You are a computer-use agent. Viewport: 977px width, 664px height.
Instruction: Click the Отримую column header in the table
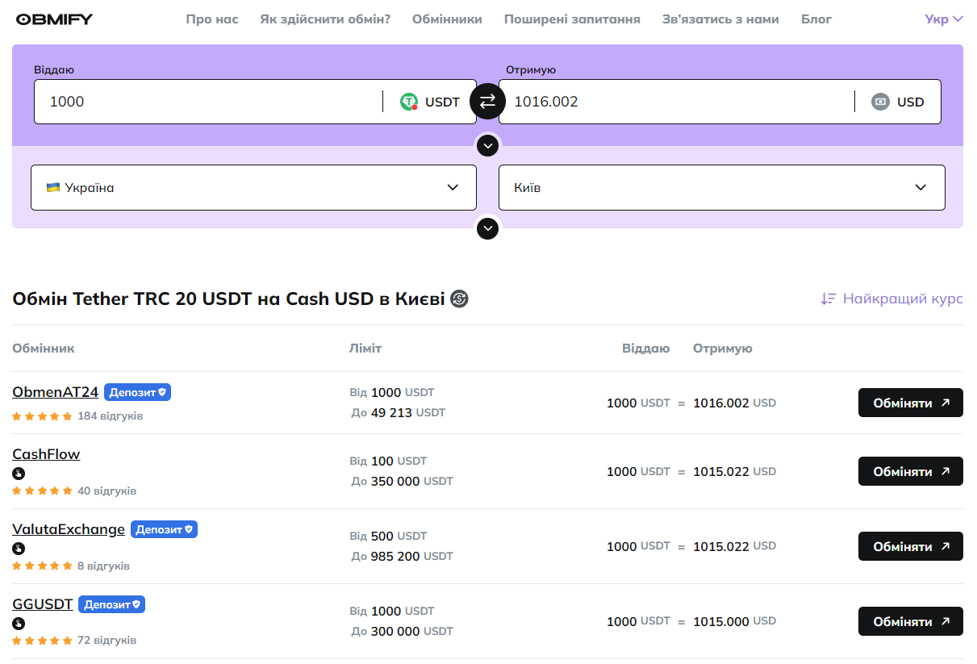[723, 349]
